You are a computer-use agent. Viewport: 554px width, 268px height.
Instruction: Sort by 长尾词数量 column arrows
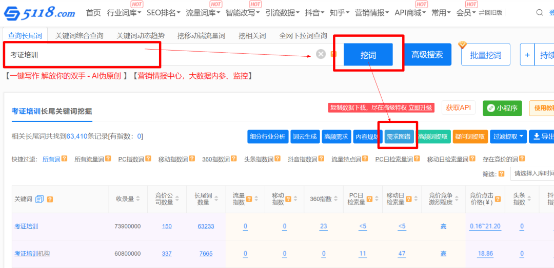point(216,199)
